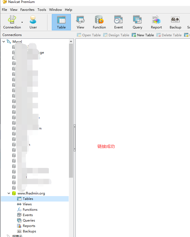Select Backups under www.fhadmin.org
Screen dimensions: 190x237
[29, 231]
